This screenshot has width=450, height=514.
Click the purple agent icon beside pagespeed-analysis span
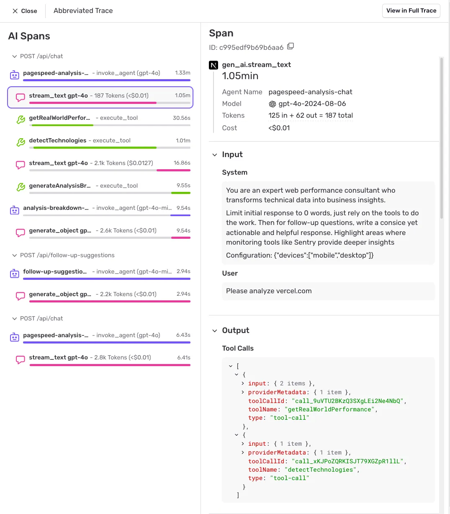(x=14, y=75)
